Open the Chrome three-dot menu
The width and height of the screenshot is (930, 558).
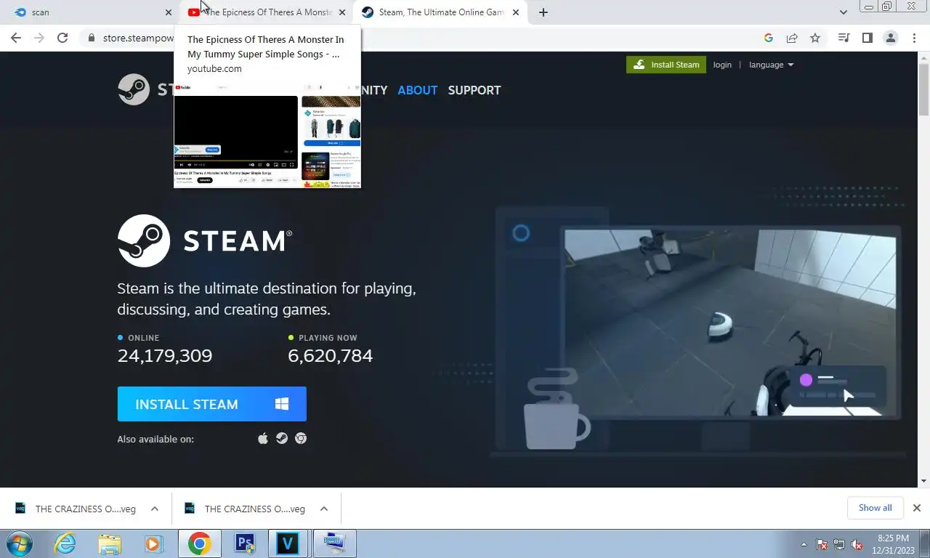point(914,38)
